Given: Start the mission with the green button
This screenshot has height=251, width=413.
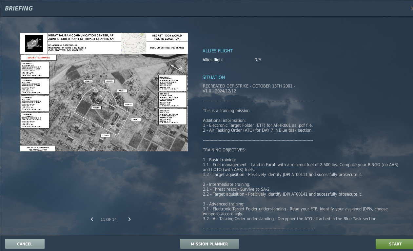Looking at the screenshot, I should (x=395, y=244).
